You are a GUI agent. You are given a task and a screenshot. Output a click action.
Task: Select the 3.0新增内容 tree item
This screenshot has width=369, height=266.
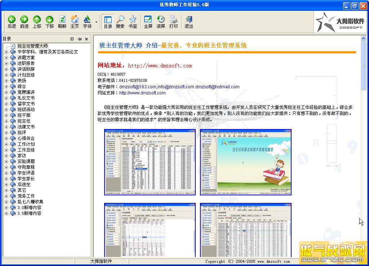click(x=29, y=208)
